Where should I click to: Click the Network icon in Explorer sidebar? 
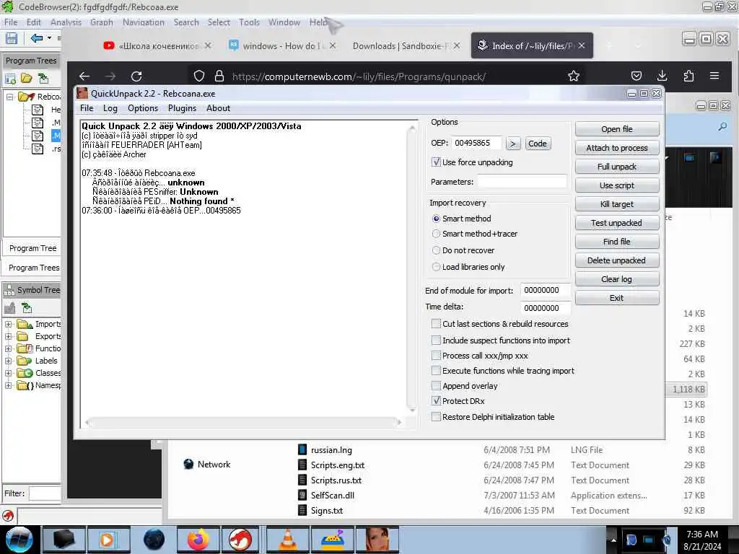pos(188,464)
